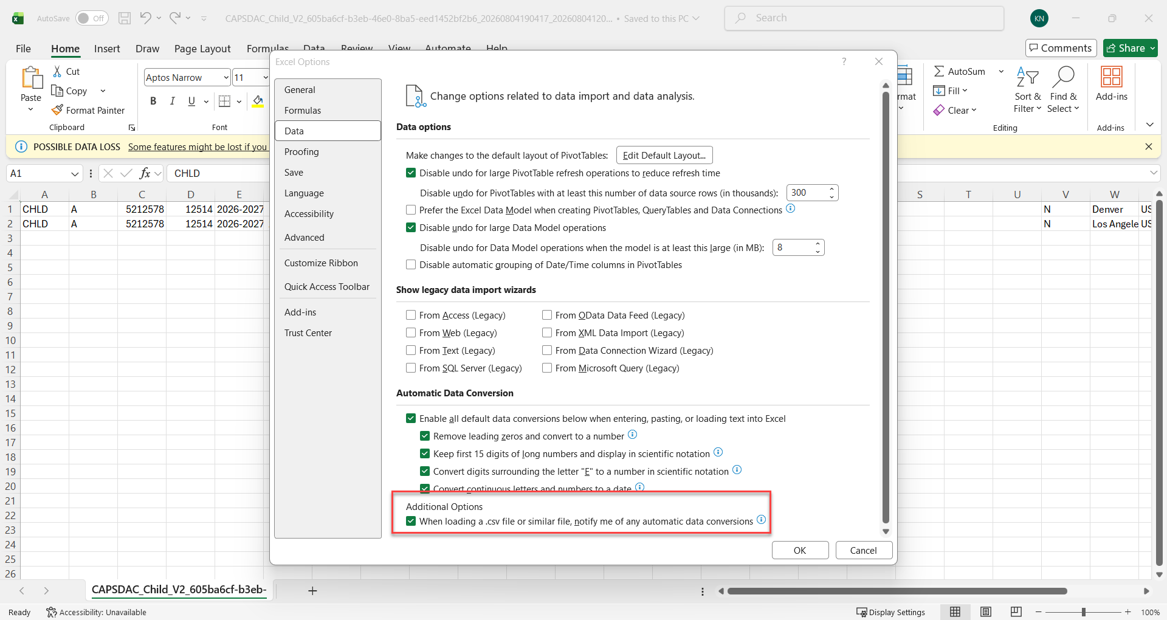Select Trust Center category in Excel Options

[x=328, y=333]
